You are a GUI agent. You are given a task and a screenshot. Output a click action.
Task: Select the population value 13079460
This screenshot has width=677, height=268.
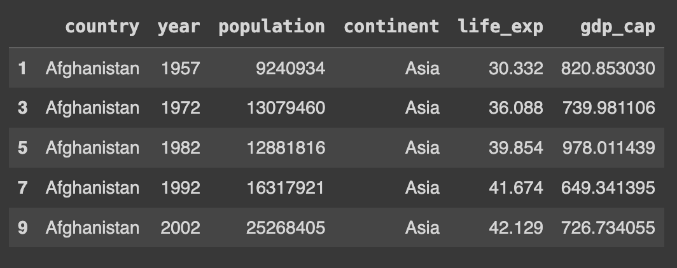286,108
